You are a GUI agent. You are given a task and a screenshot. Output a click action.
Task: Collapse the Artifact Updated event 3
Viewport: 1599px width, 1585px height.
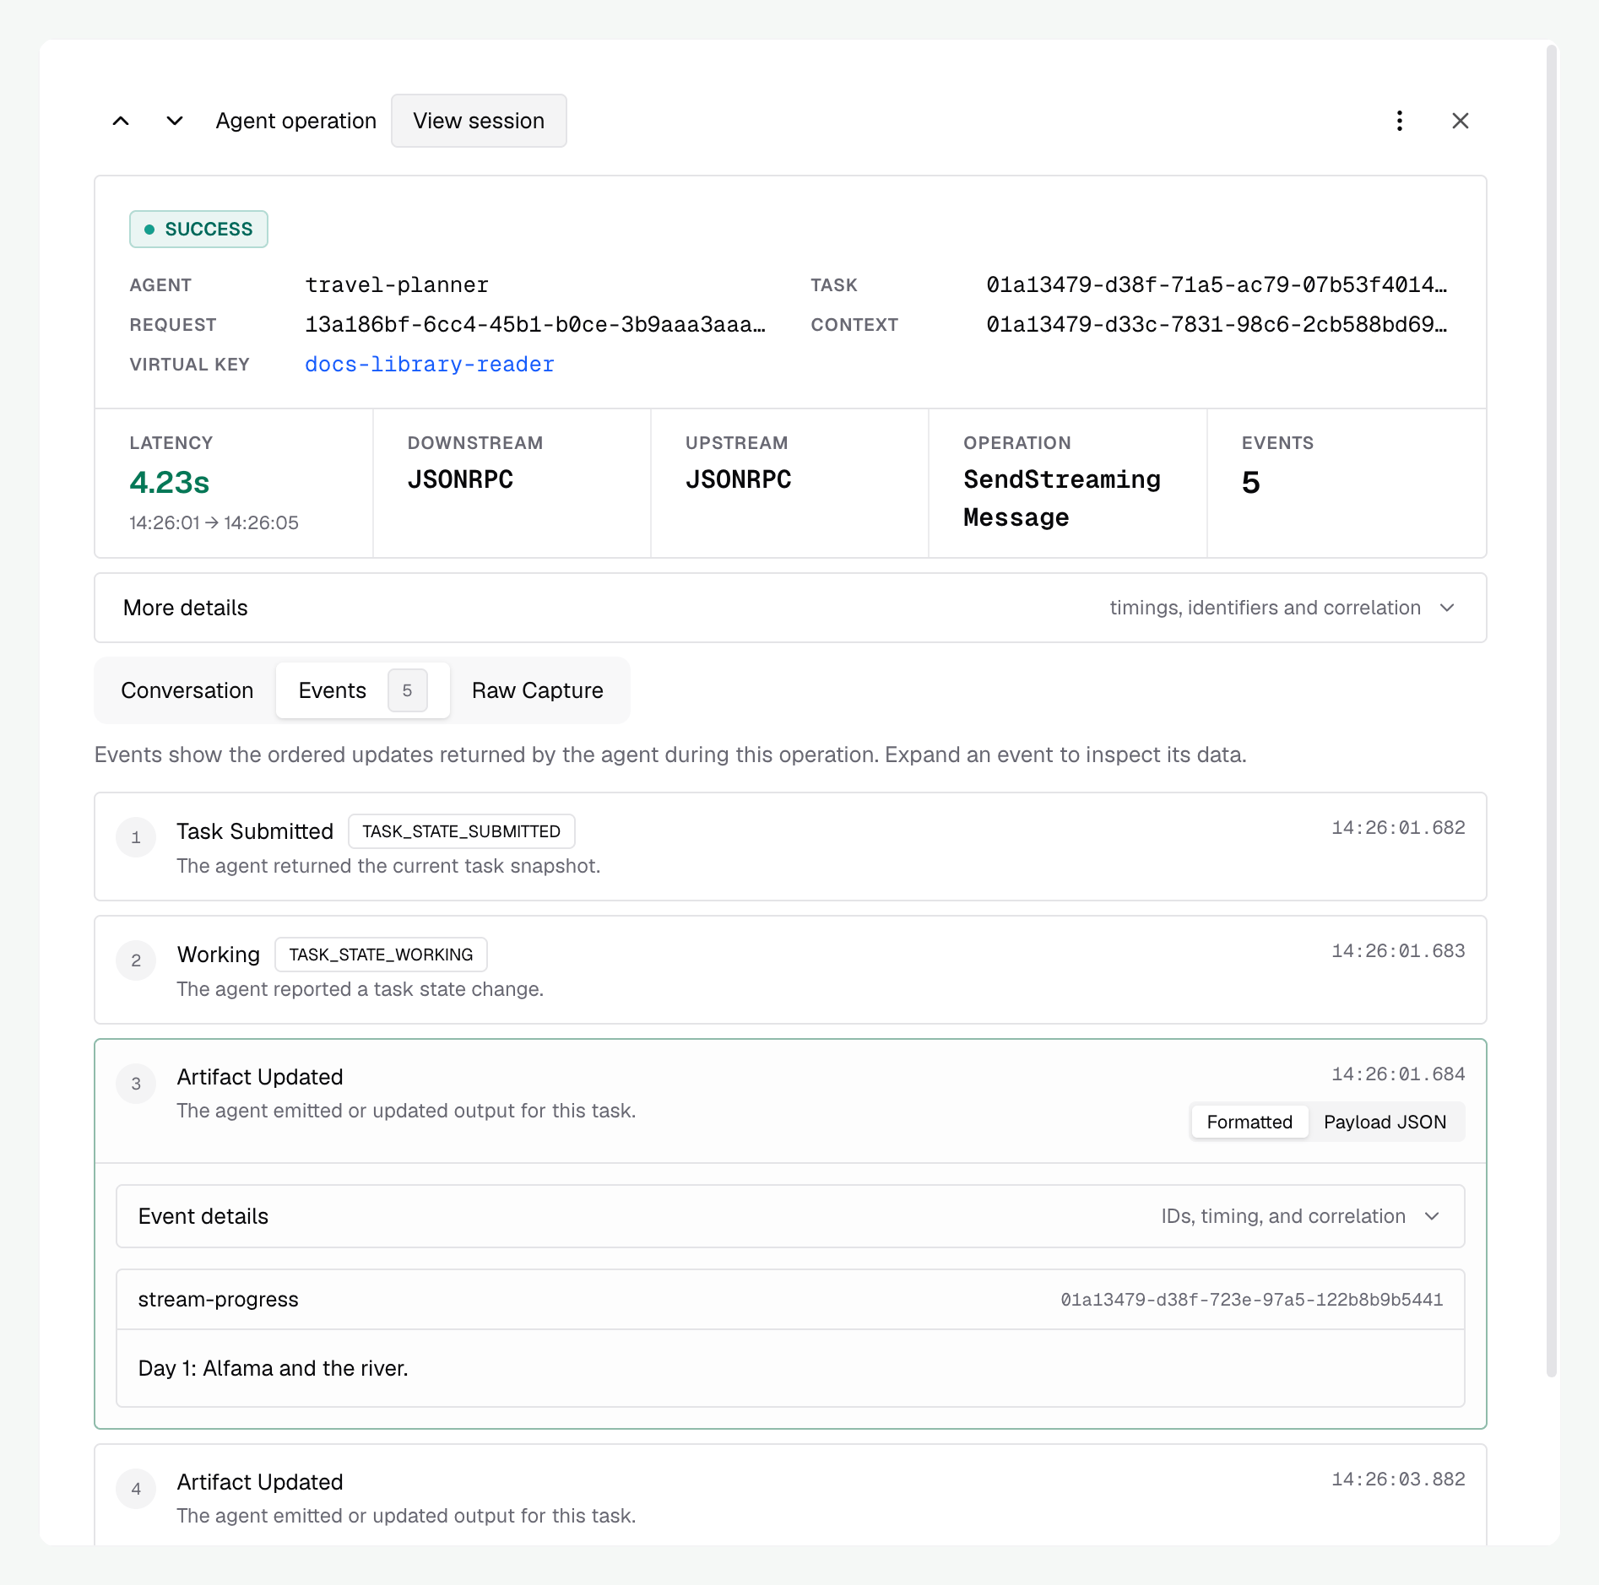coord(790,1101)
